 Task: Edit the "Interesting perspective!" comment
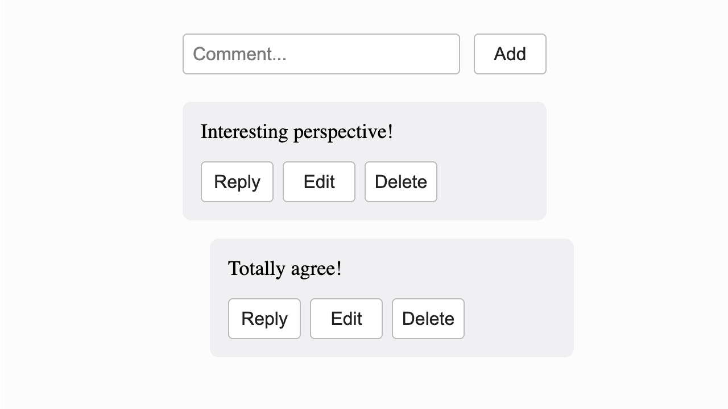[318, 181]
